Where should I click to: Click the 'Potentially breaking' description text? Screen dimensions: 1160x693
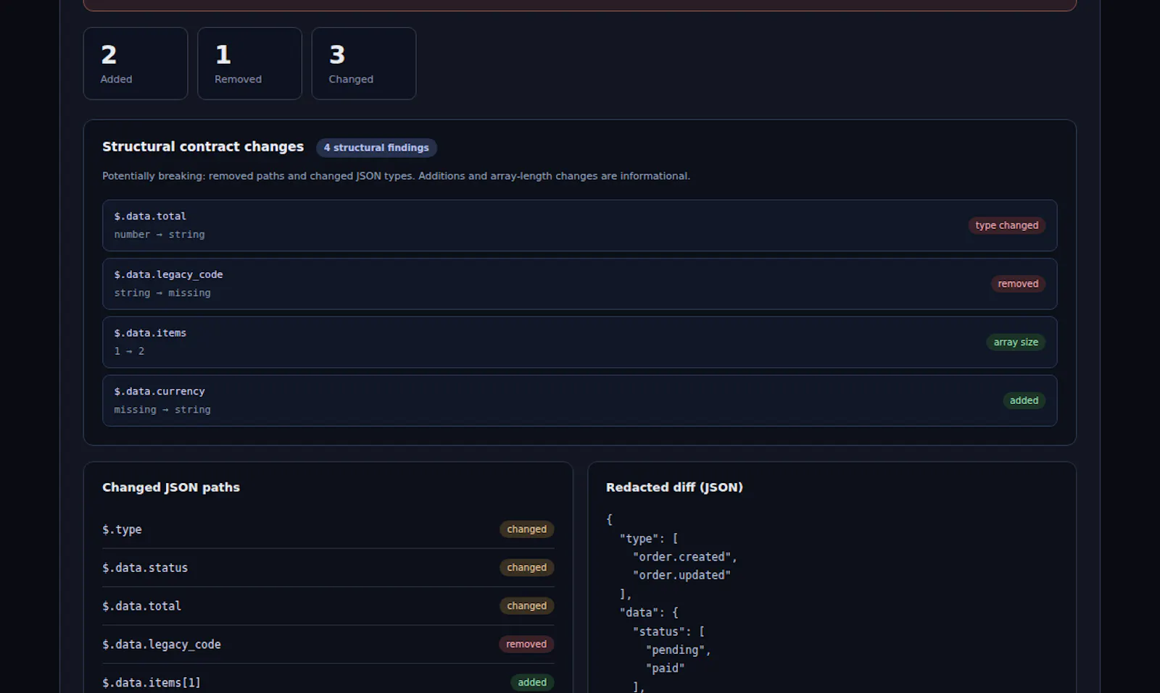tap(396, 176)
